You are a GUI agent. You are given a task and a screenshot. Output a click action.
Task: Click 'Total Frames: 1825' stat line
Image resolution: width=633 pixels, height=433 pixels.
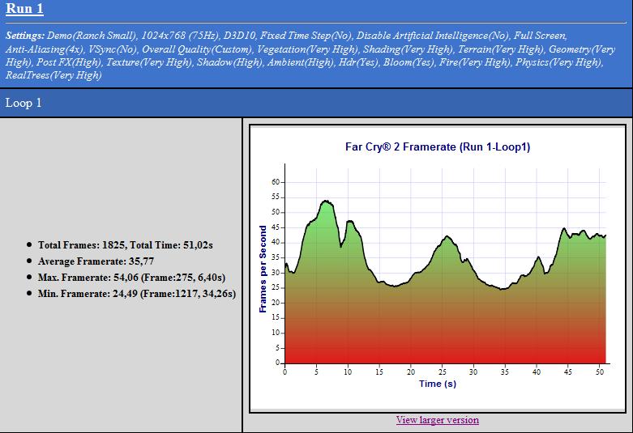pyautogui.click(x=125, y=244)
